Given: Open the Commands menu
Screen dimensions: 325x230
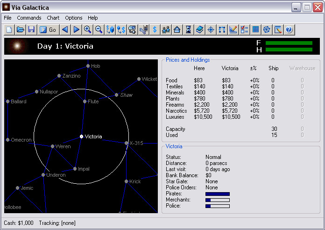Looking at the screenshot, I should [x=29, y=18].
